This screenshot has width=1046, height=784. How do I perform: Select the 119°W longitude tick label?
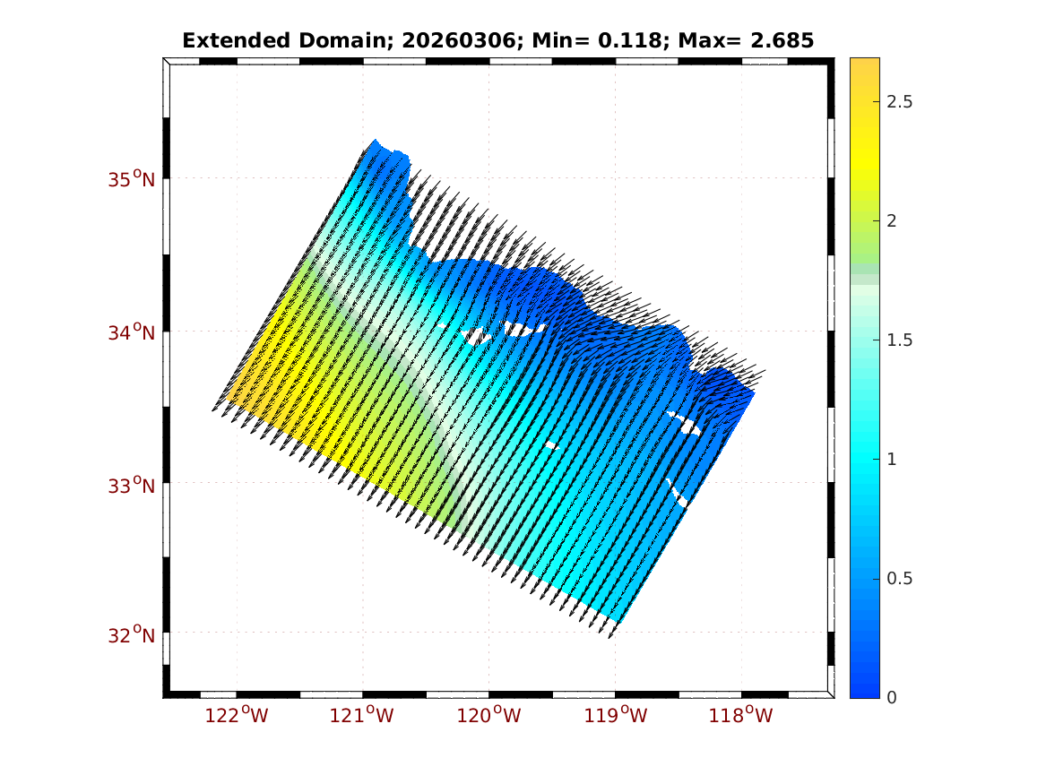click(x=616, y=715)
